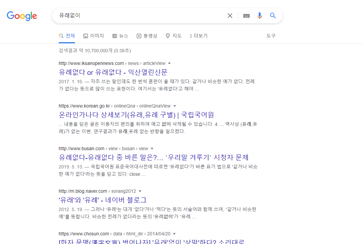
Task: Click the snippet dated 2019. 5. 13.
Action: pos(158,170)
